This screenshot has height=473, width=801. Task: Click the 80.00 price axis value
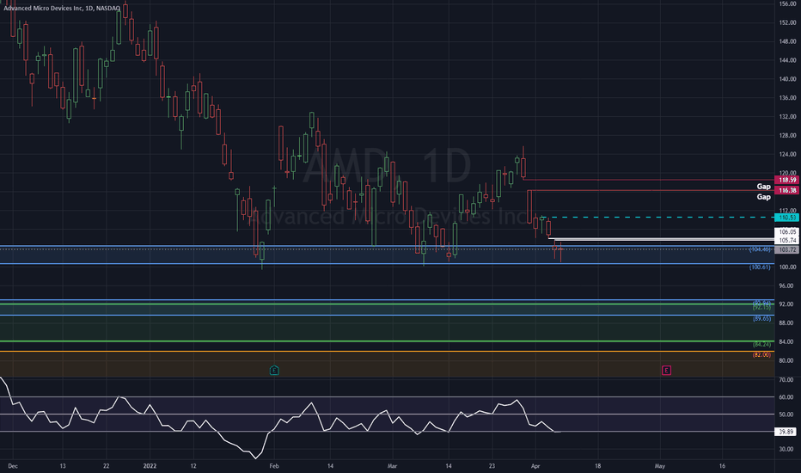pos(787,360)
